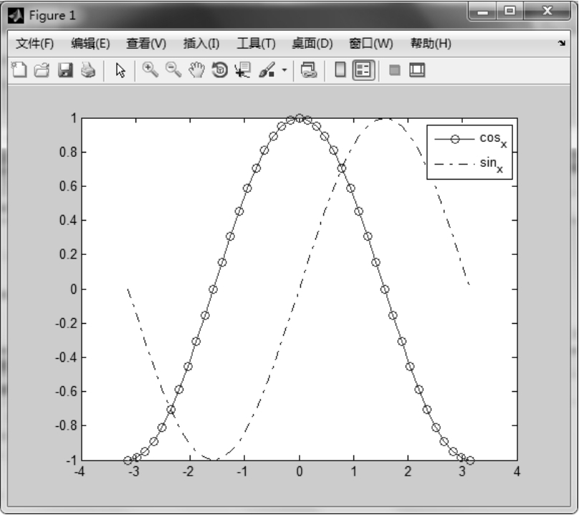This screenshot has width=579, height=515.
Task: Activate the Pan hand tool
Action: click(x=196, y=70)
